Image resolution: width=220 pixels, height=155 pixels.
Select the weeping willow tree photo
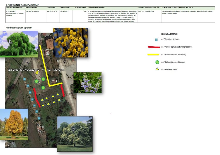pos(19,44)
